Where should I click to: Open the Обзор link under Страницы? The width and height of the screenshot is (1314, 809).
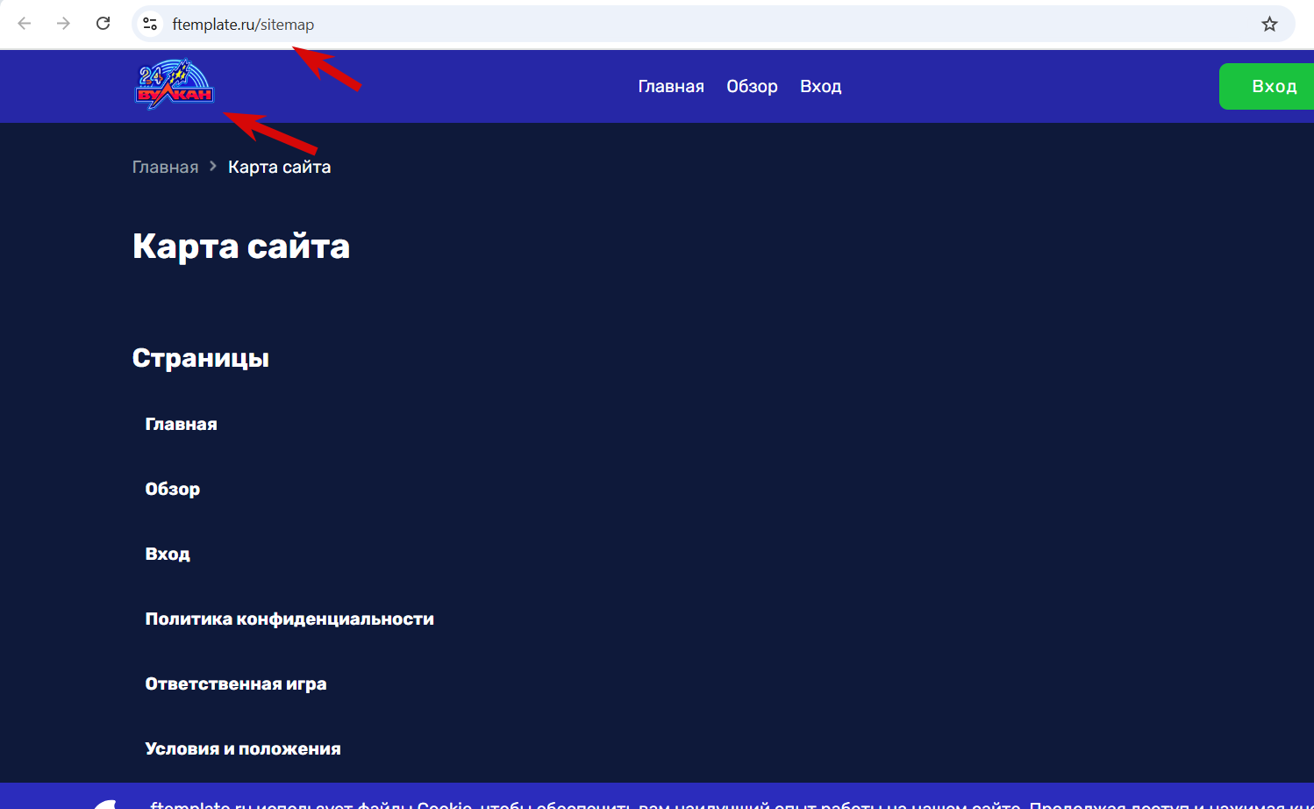coord(172,489)
